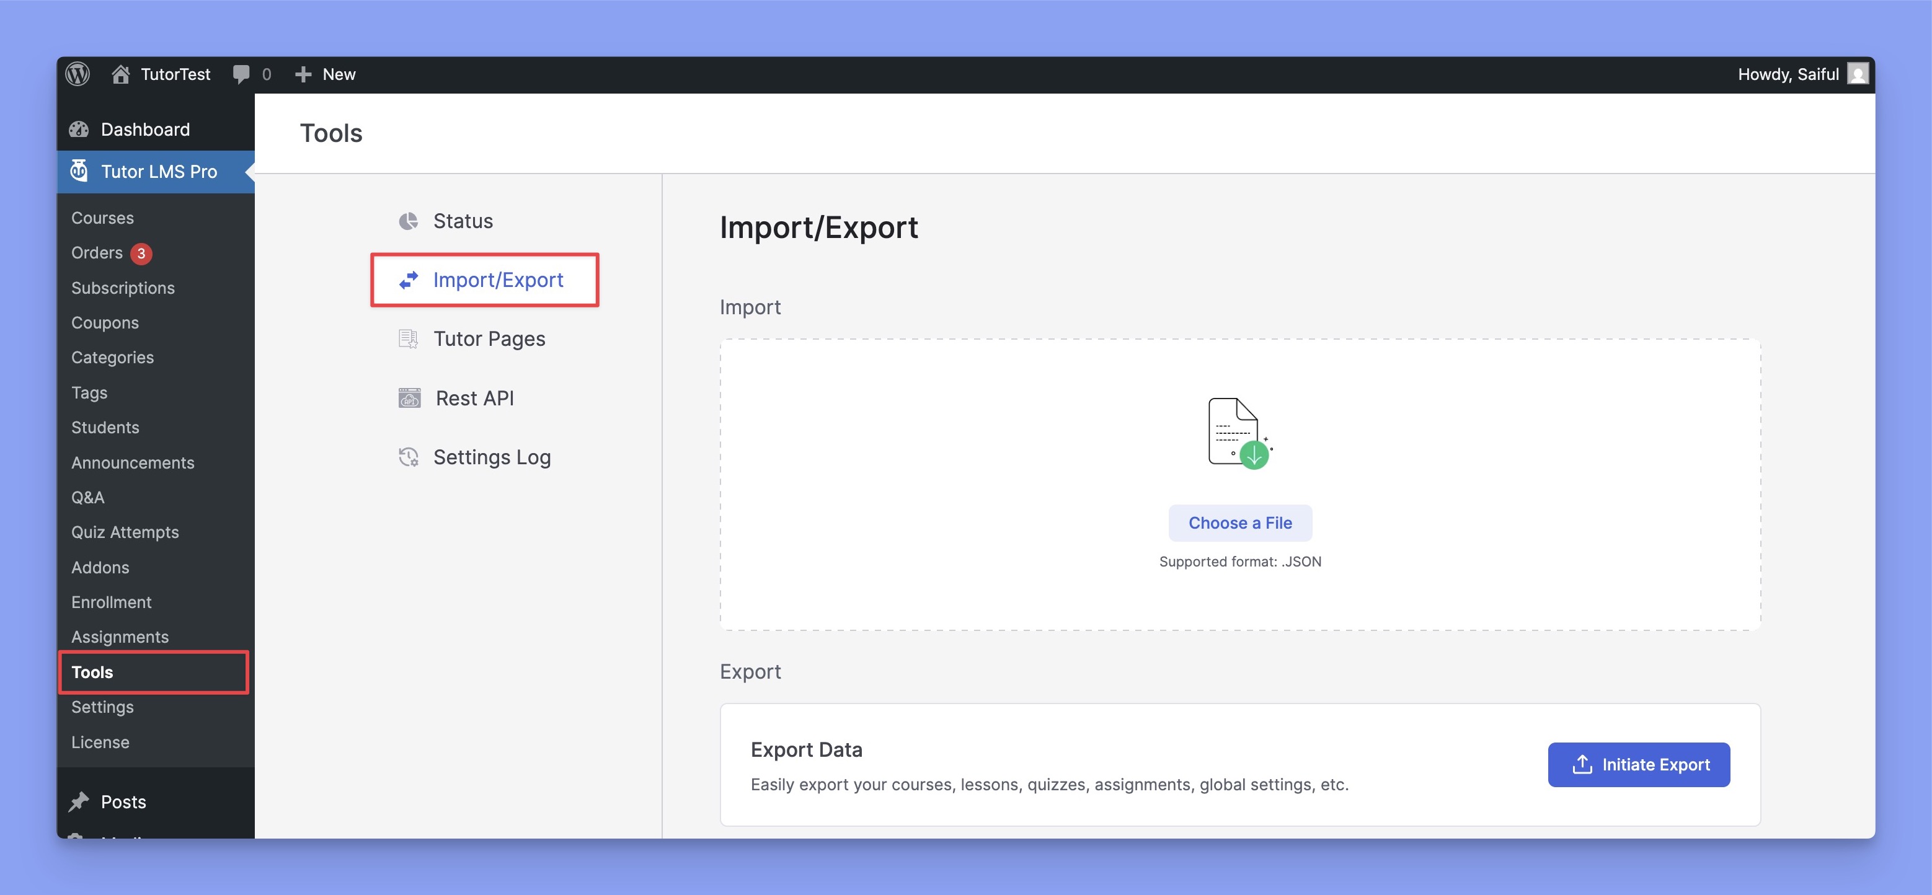Open the Orders submenu item
Viewport: 1932px width, 895px height.
[x=97, y=254]
